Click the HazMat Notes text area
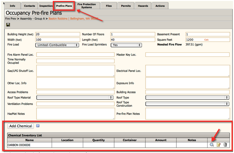Viewport: 234px width, 153px height. click(76, 114)
